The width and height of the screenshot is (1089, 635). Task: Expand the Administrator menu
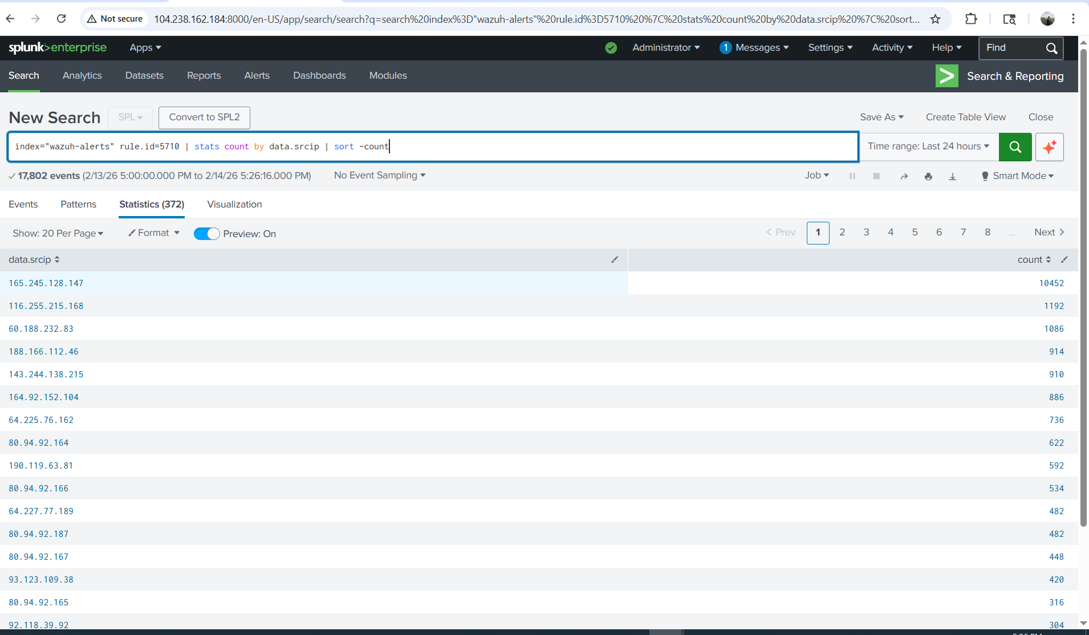[666, 48]
